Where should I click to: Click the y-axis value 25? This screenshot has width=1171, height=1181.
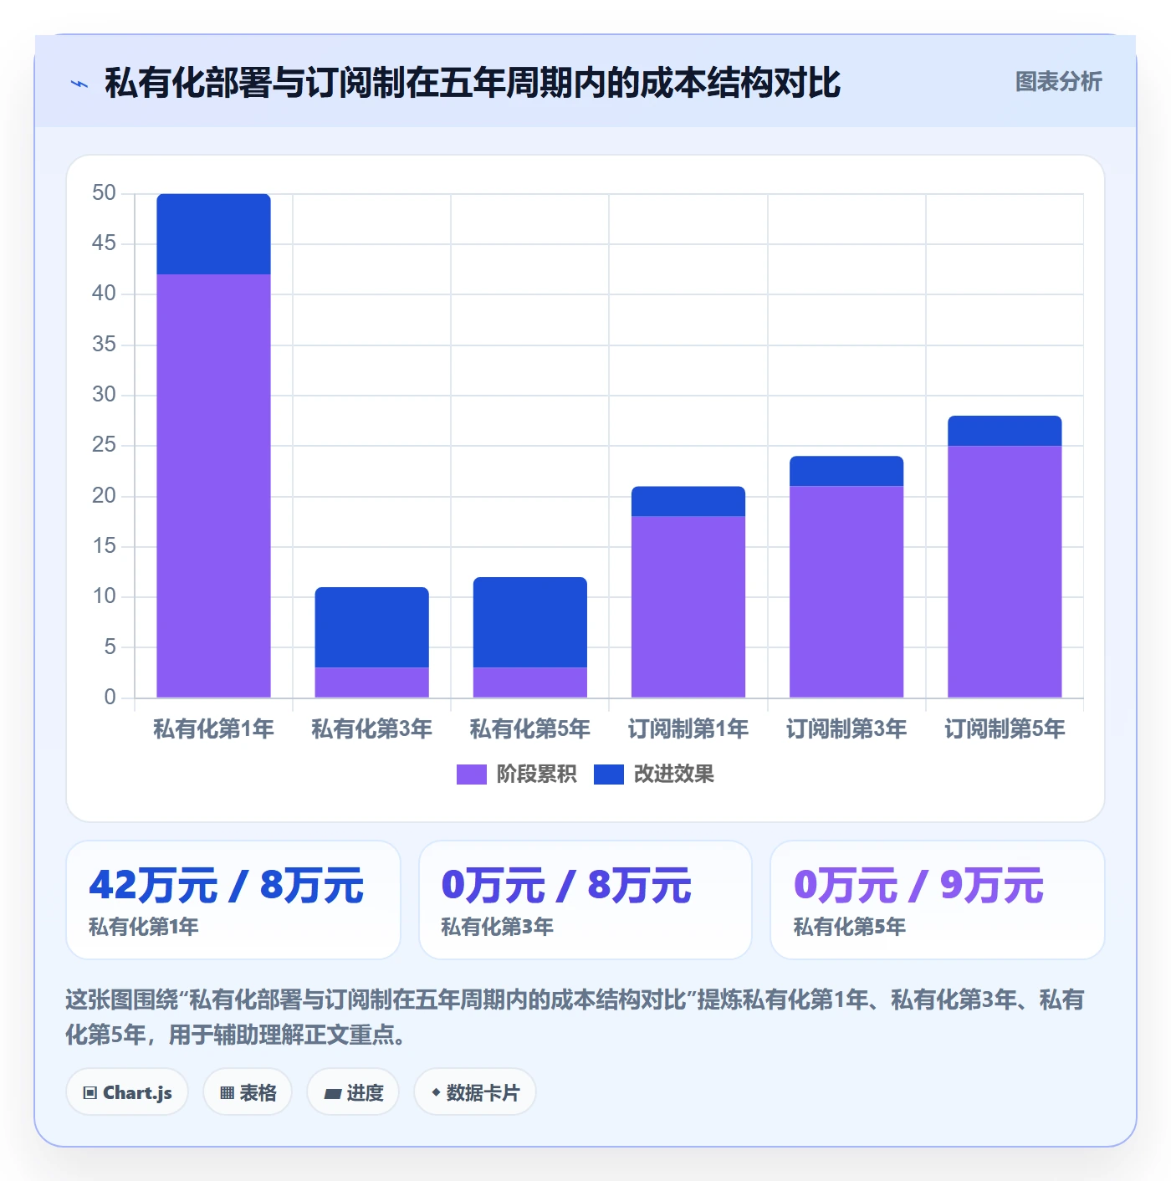click(104, 445)
